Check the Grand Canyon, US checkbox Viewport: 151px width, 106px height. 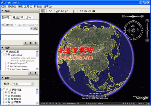coord(8,63)
